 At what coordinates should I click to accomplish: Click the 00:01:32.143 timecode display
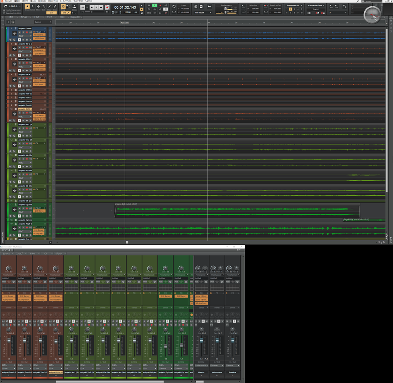(125, 7)
